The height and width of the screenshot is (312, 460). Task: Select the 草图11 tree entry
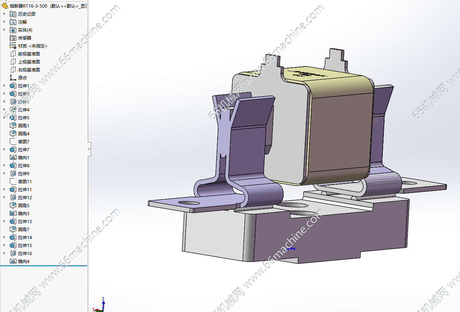(x=25, y=181)
